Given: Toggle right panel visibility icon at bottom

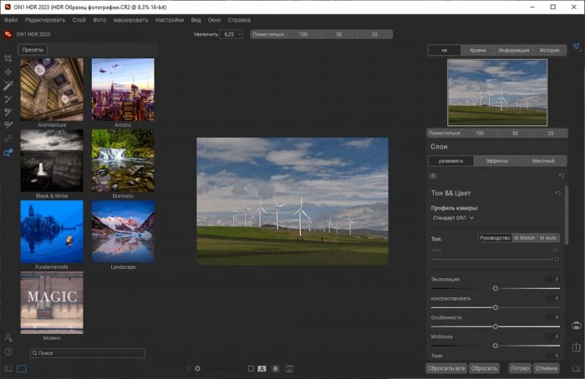Looking at the screenshot, I should [577, 368].
